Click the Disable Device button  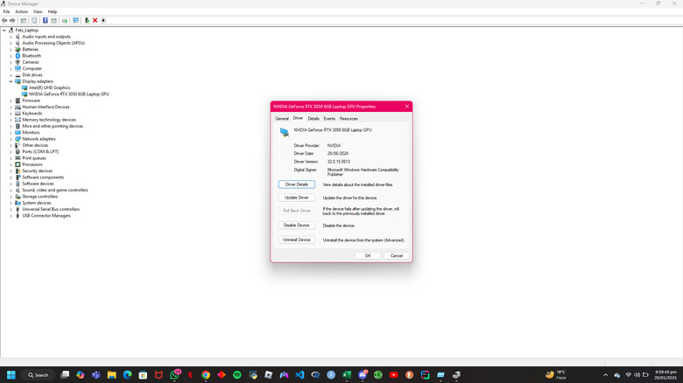click(297, 226)
